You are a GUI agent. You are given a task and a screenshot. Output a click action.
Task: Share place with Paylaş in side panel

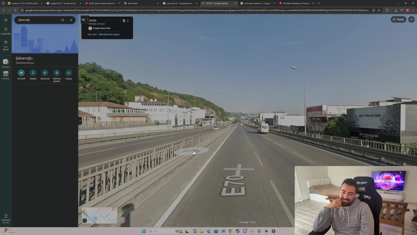click(x=68, y=75)
